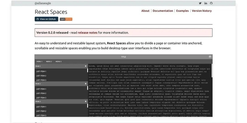Viewport: 247px width, 123px height.
Task: Click View on GitHub button
Action: tap(47, 19)
